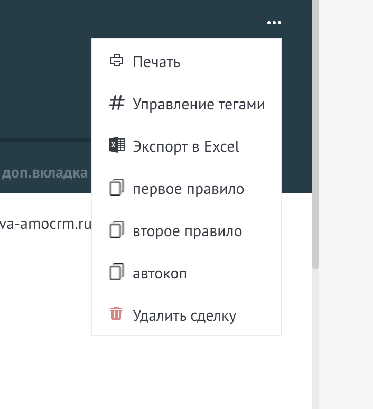Click the copy icon beside второе правило
The height and width of the screenshot is (409, 373).
click(116, 230)
